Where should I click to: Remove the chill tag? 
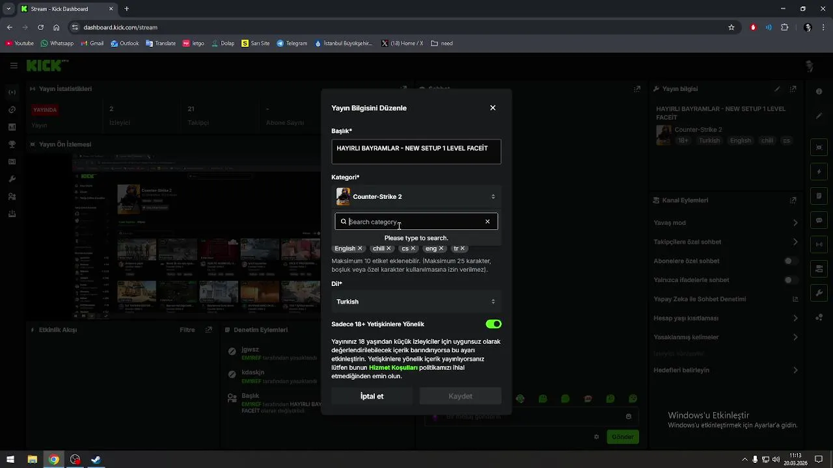pos(389,248)
